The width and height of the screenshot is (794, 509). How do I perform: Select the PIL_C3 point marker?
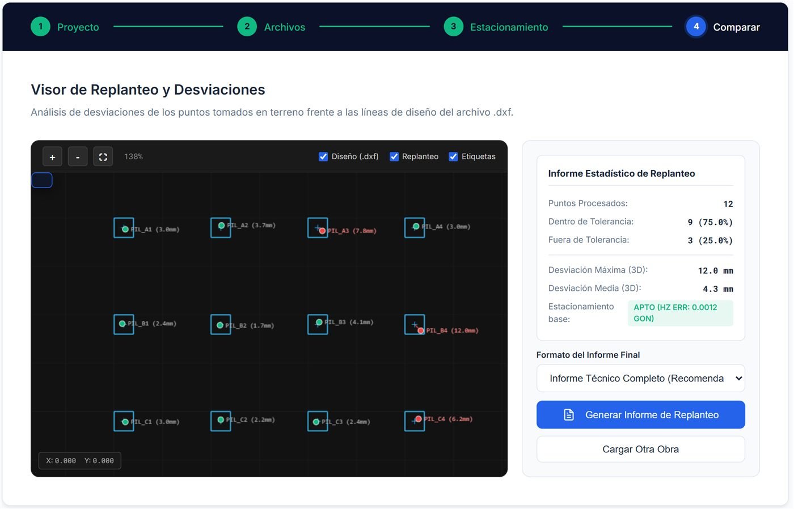point(316,422)
